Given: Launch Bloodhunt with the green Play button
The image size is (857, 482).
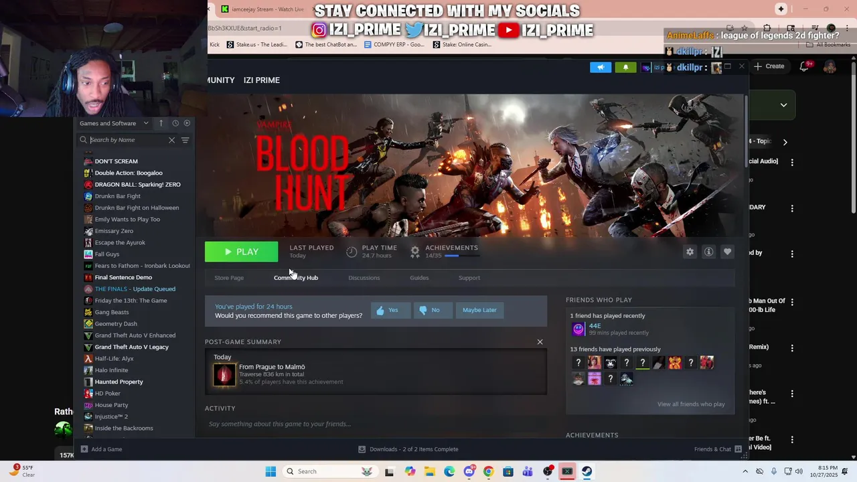Looking at the screenshot, I should (241, 252).
